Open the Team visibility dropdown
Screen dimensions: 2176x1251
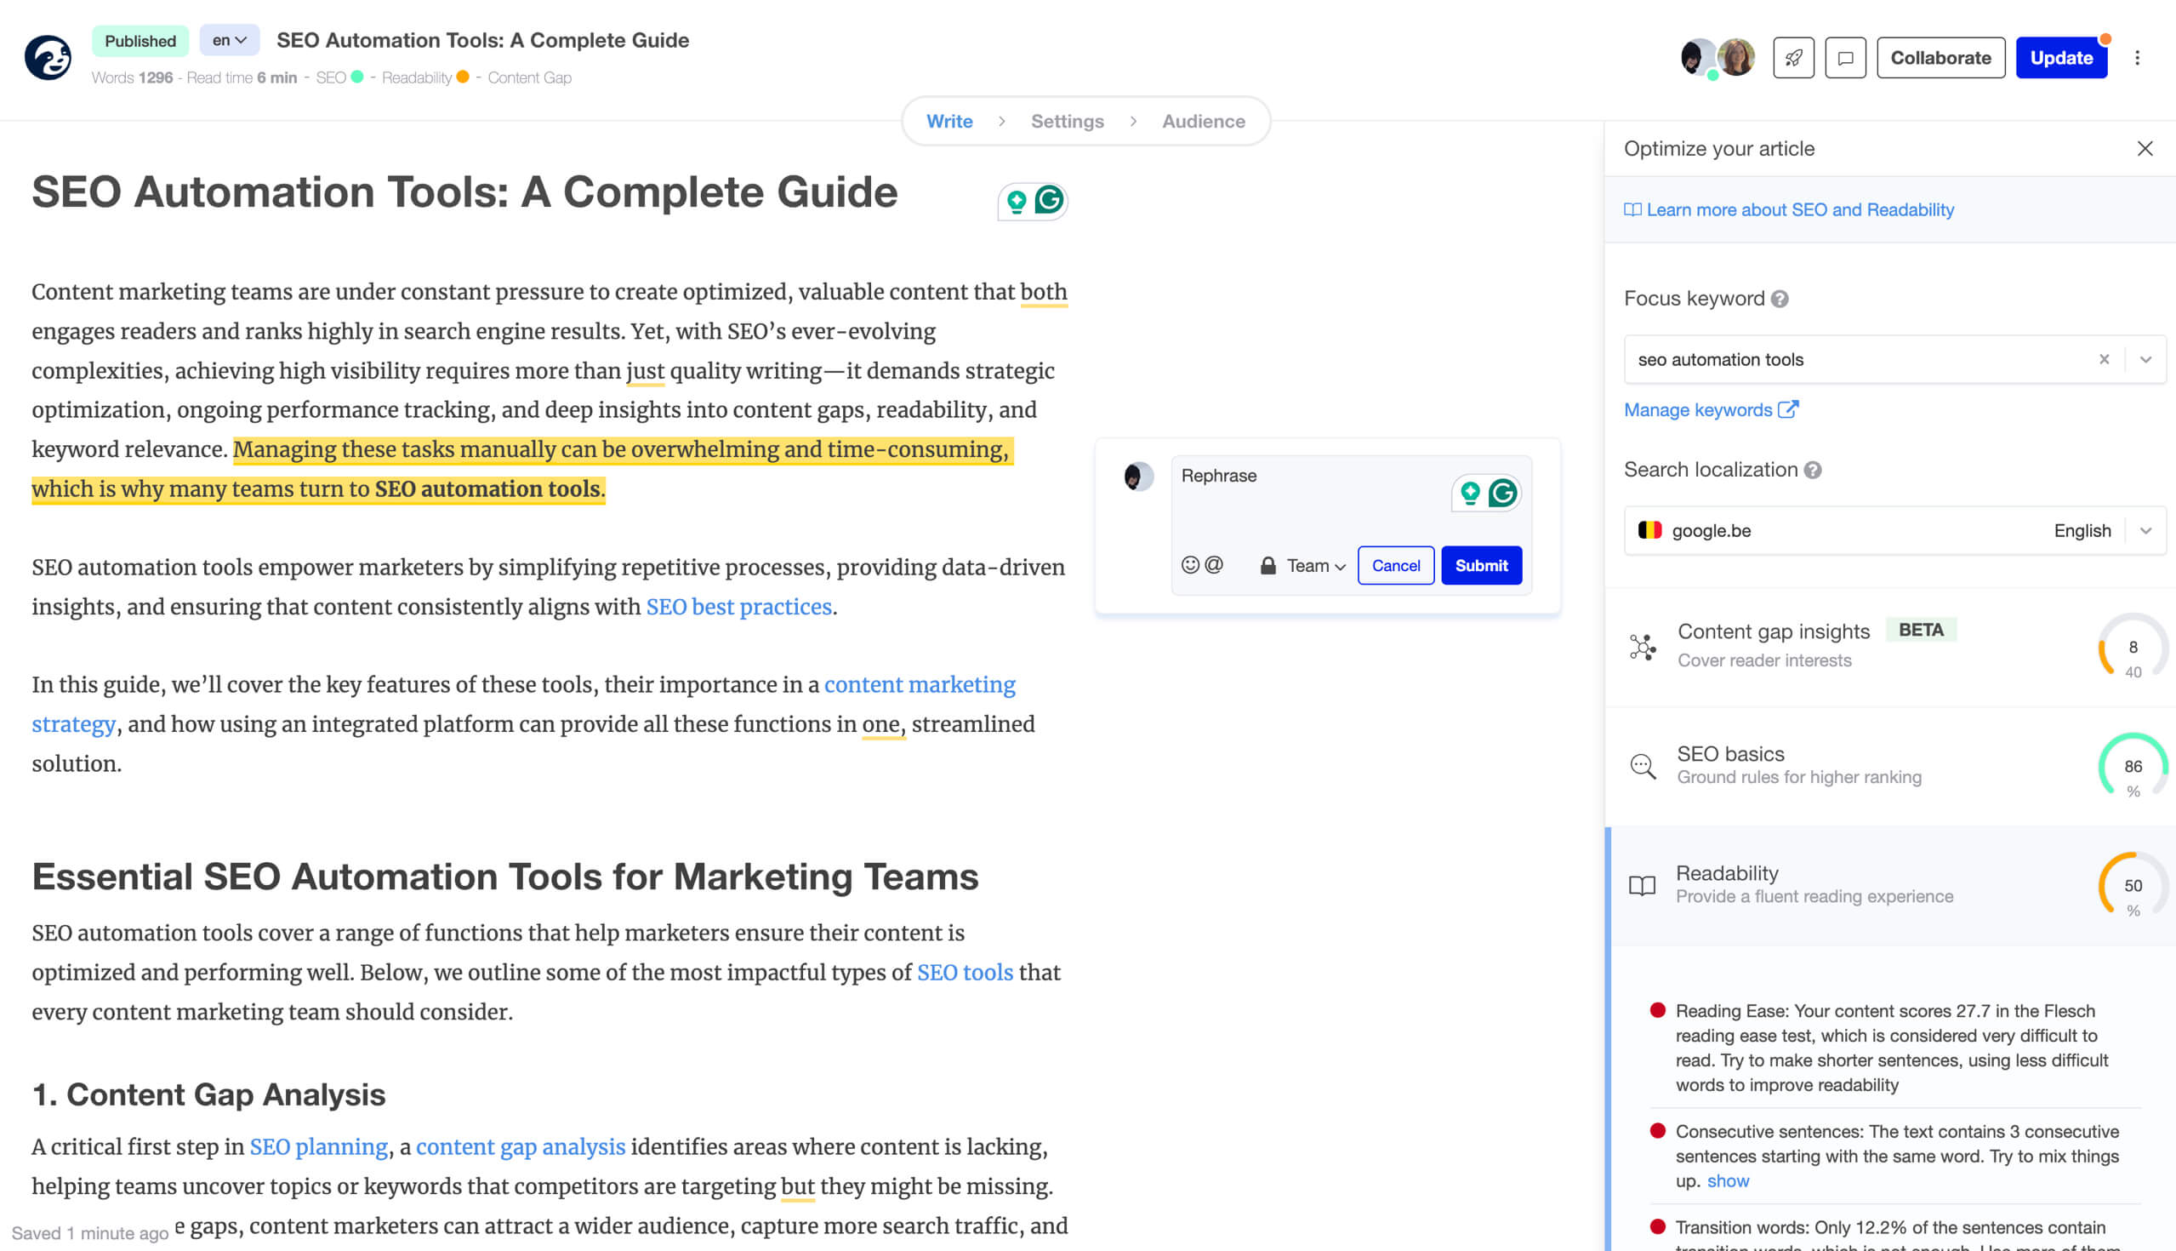pos(1315,565)
